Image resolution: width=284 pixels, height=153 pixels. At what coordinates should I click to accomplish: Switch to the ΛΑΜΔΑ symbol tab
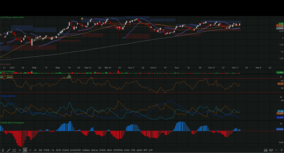click(86, 150)
